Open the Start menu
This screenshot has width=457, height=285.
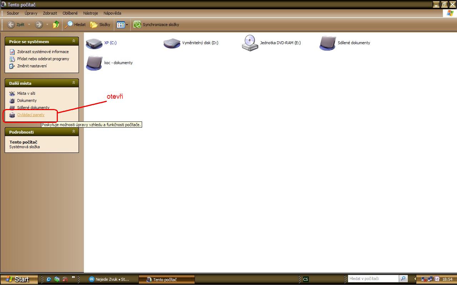tap(19, 279)
